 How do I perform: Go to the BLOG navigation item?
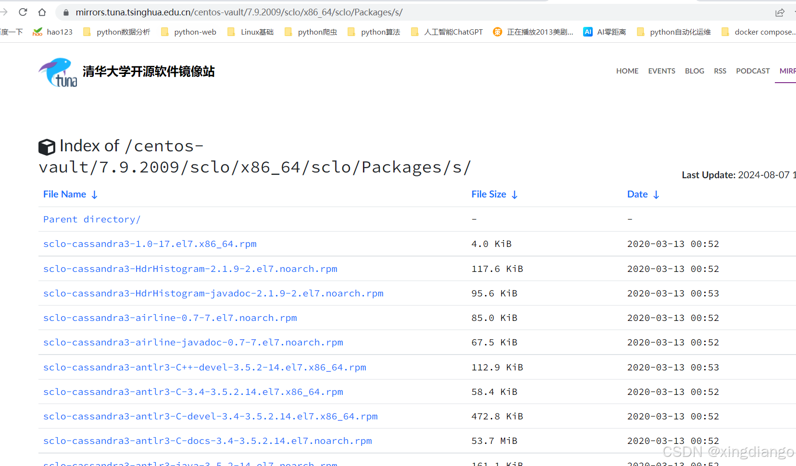point(694,71)
